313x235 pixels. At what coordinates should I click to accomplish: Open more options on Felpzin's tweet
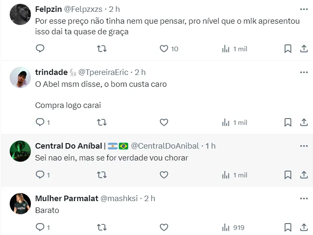pos(304,9)
